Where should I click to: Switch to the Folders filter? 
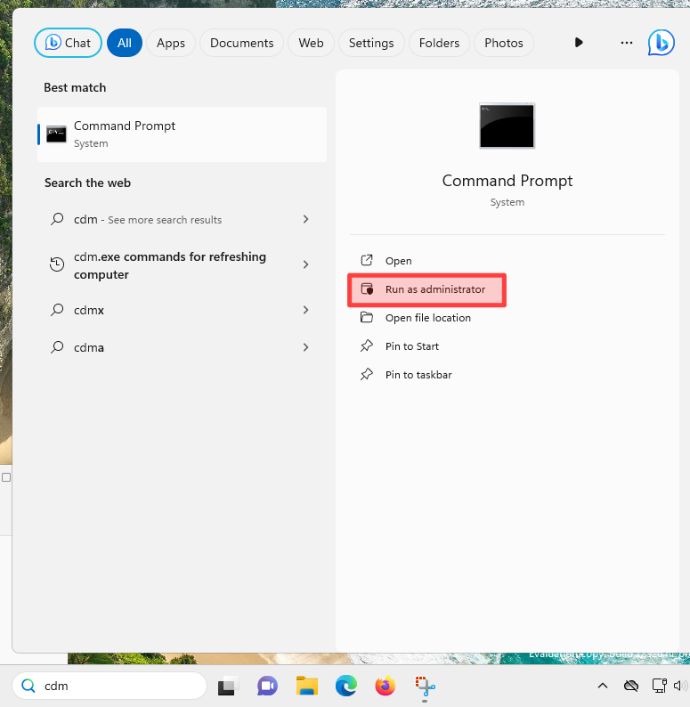click(439, 43)
